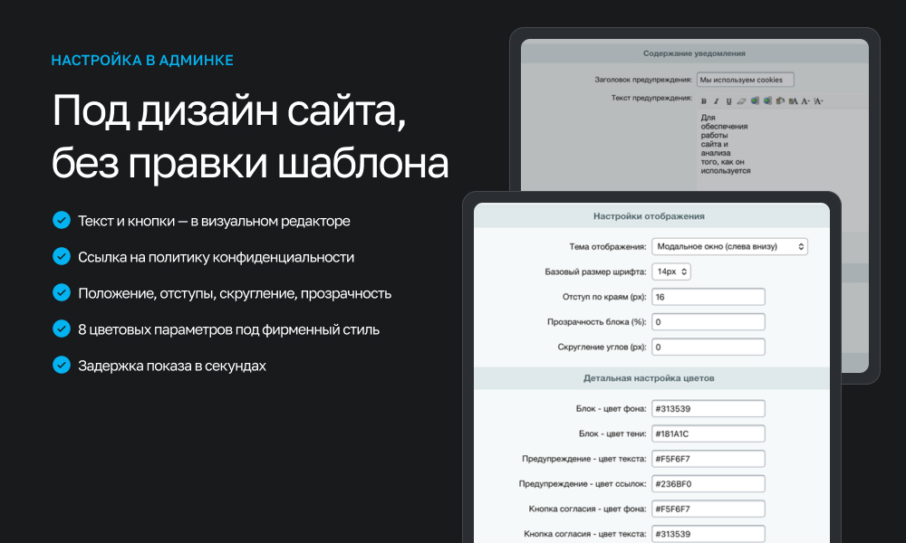Image resolution: width=906 pixels, height=543 pixels.
Task: Click '8 цветовых параметров под фирменный стиль' text
Action: click(x=229, y=329)
